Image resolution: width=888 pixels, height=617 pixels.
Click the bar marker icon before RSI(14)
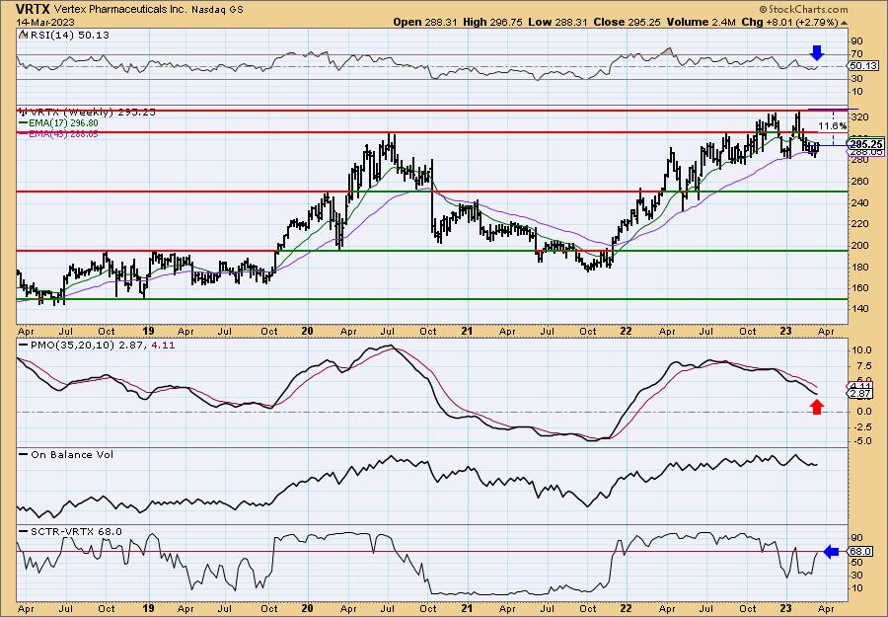click(22, 35)
